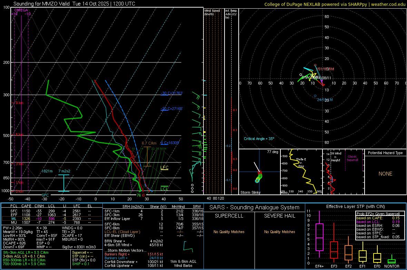
Task: Click the colored Storm Slinky parcel trace
Action: click(x=259, y=177)
